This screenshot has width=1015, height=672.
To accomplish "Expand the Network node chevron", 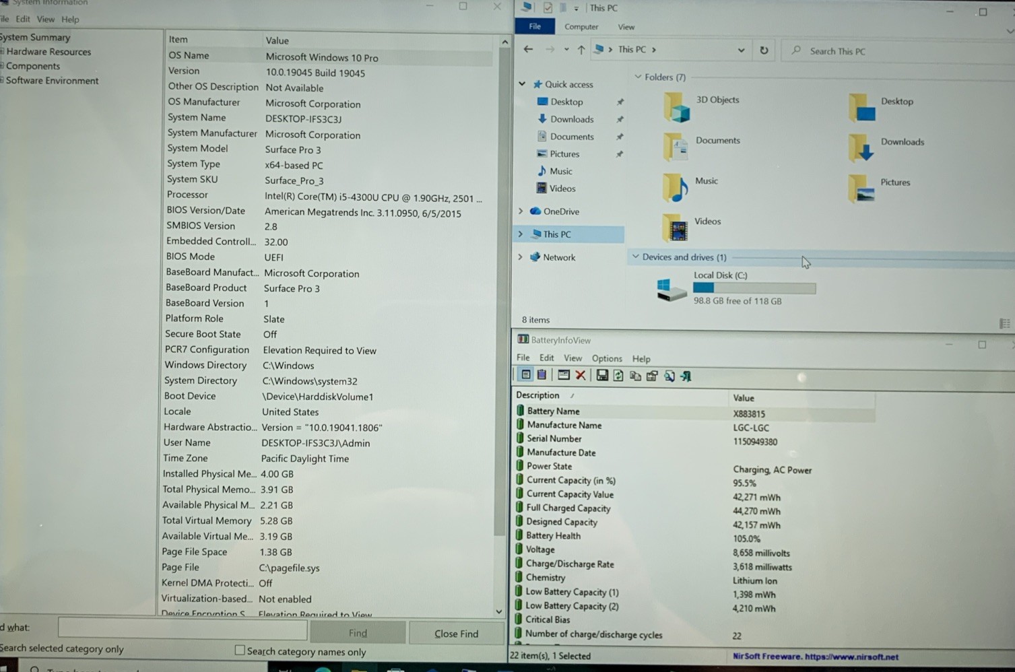I will point(520,257).
